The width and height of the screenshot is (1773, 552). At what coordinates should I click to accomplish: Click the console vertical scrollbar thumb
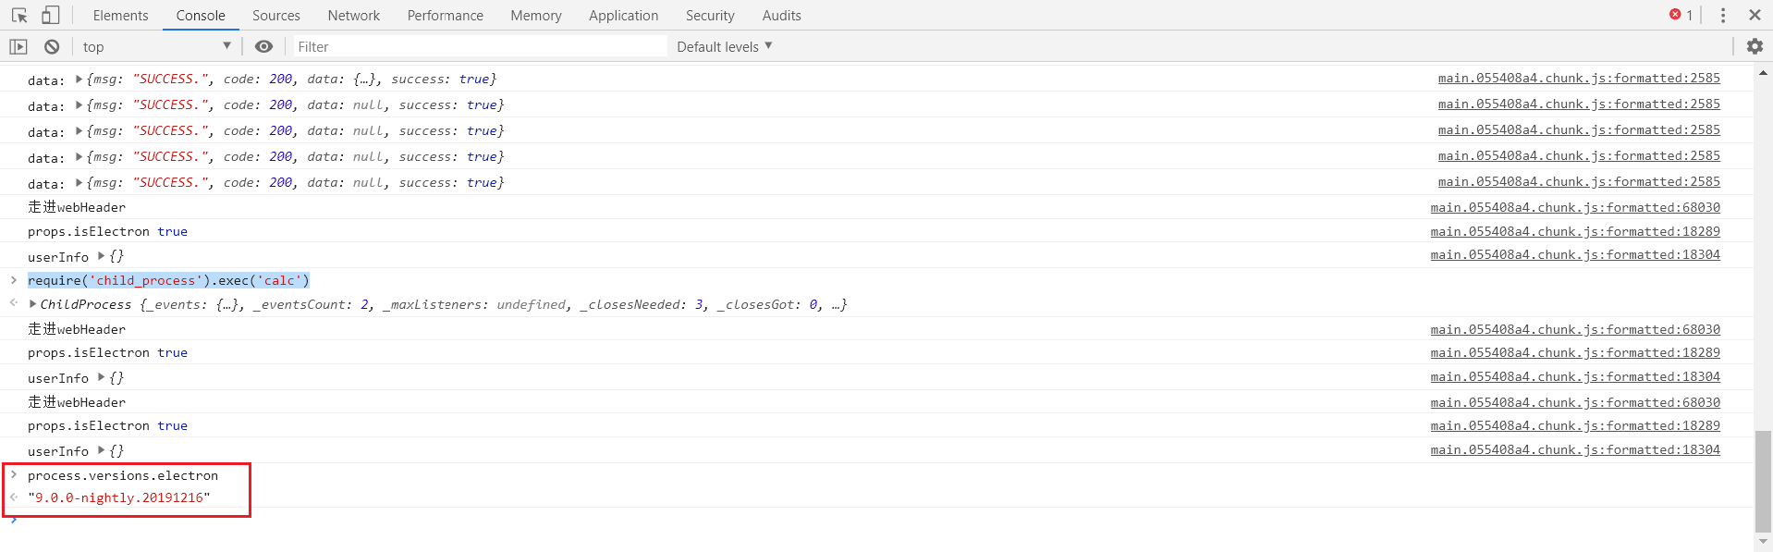[1763, 482]
